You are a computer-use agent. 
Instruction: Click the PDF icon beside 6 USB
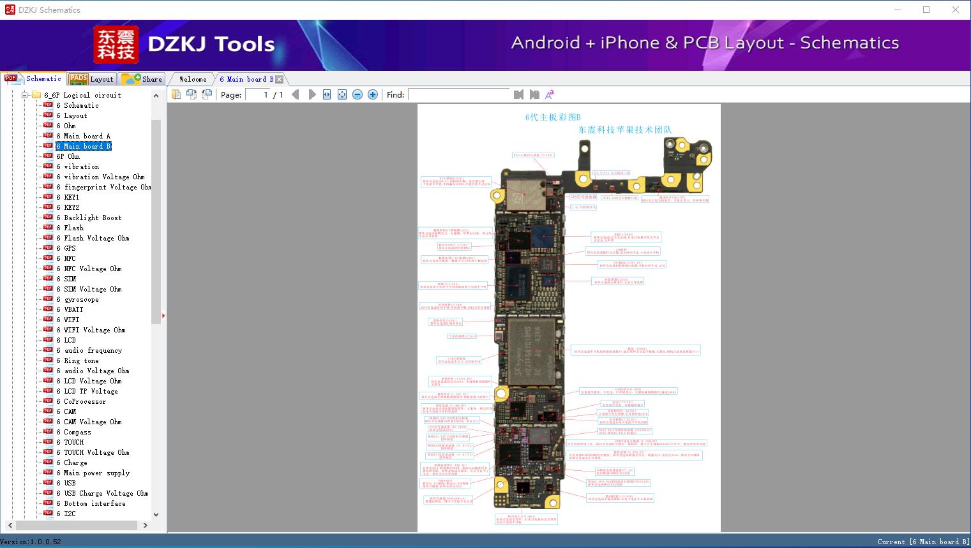pos(48,483)
